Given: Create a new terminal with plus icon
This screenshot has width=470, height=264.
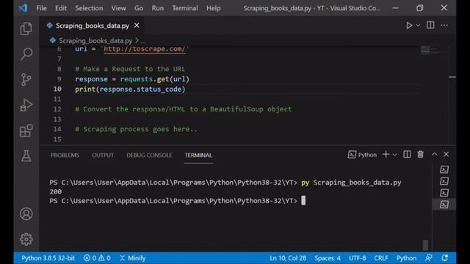Looking at the screenshot, I should pyautogui.click(x=386, y=154).
